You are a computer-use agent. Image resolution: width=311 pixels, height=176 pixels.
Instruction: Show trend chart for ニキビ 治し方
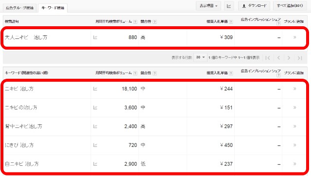click(x=95, y=88)
